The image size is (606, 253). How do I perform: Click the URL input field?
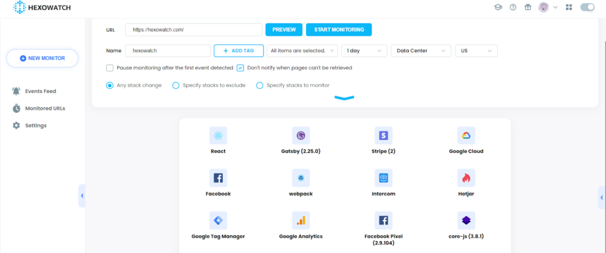(194, 30)
